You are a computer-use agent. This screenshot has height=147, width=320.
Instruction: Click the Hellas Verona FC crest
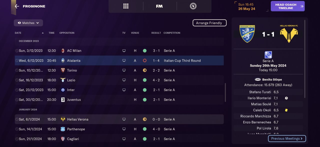[x=289, y=34]
